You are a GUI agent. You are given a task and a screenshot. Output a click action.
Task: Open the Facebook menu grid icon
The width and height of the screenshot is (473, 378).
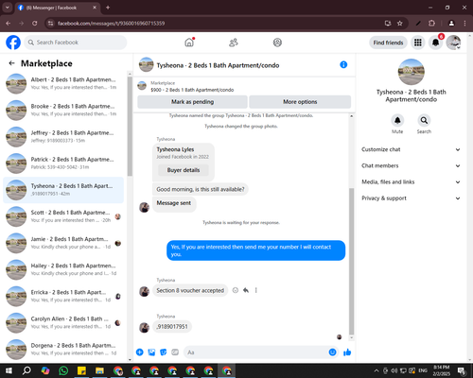pyautogui.click(x=418, y=43)
